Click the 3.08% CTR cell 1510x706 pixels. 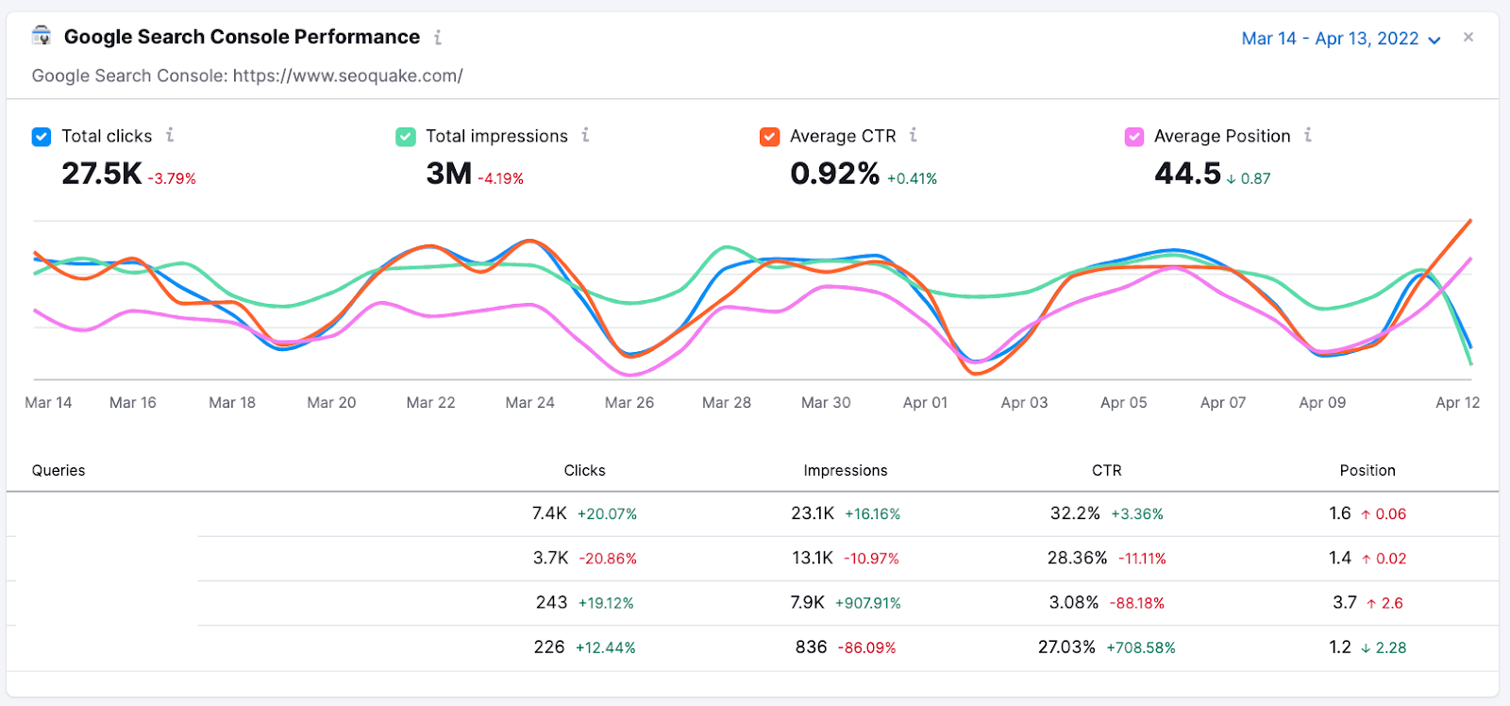click(1074, 602)
